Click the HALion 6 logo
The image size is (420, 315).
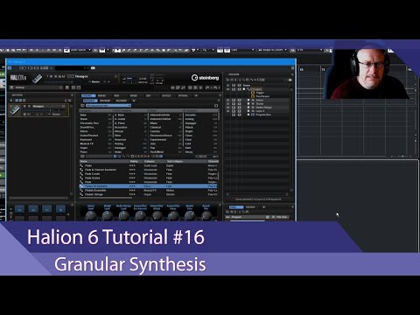coord(18,78)
